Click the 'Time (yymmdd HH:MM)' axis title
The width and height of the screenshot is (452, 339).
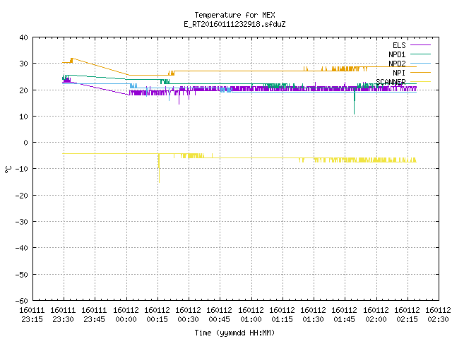pyautogui.click(x=234, y=333)
